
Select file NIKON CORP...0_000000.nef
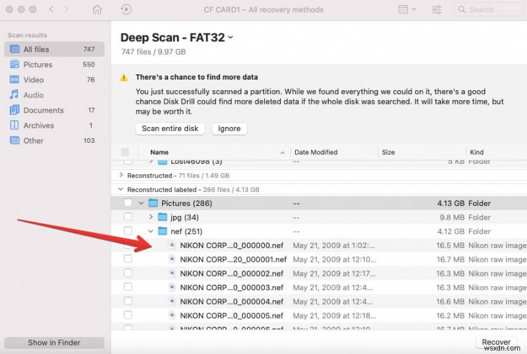click(232, 245)
